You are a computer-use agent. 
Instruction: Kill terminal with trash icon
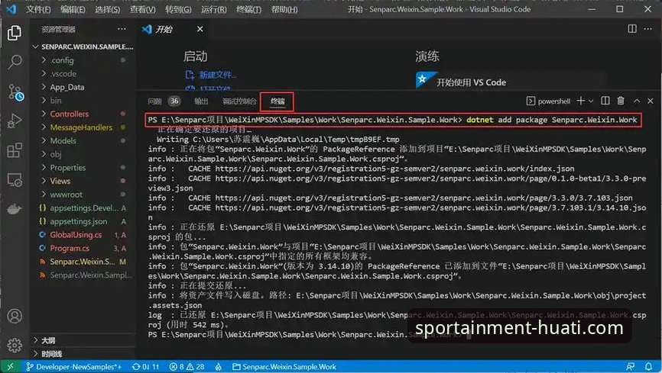621,101
